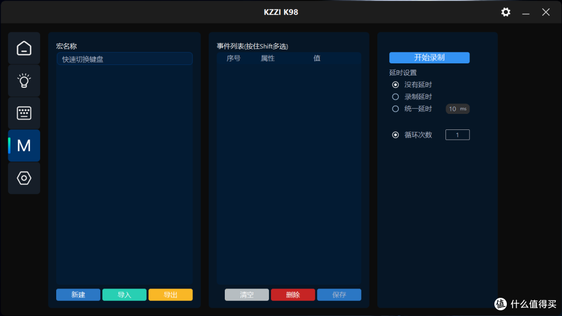The width and height of the screenshot is (562, 316).
Task: Clear the event list with 清空
Action: (247, 295)
